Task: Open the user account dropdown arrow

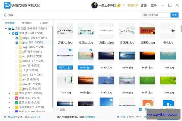Action: click(x=124, y=5)
